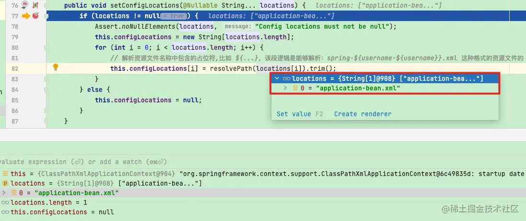526x221 pixels.
Task: Expand the 0 element in the popup
Action: pyautogui.click(x=285, y=88)
